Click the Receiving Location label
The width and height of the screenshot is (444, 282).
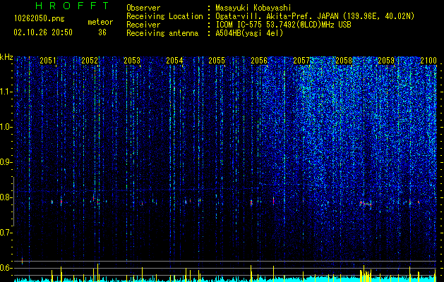pos(164,16)
